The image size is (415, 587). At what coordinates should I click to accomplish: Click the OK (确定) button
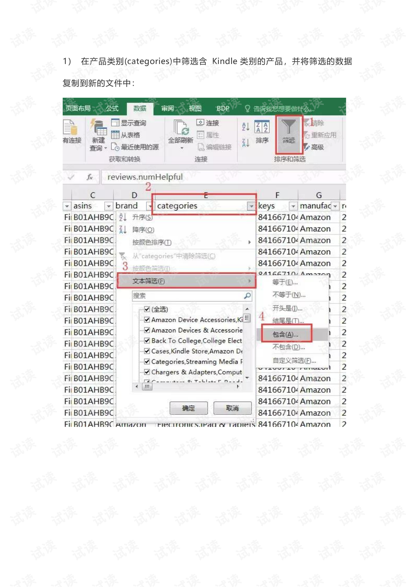click(188, 408)
